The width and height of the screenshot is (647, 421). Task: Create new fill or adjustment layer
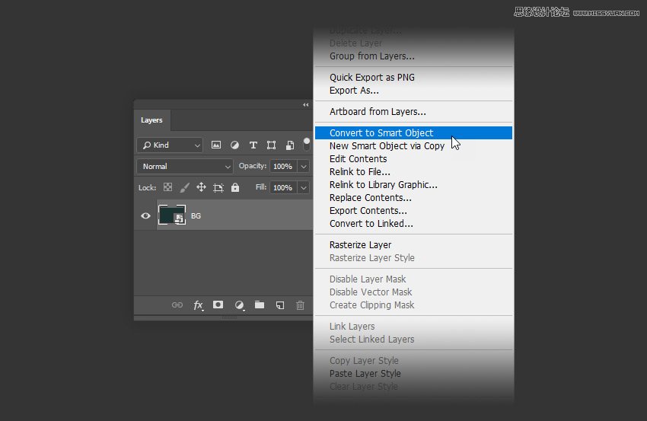coord(239,305)
